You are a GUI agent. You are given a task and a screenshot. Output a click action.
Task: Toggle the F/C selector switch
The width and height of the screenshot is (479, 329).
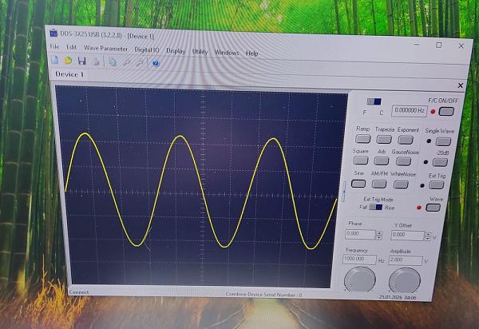[x=374, y=102]
